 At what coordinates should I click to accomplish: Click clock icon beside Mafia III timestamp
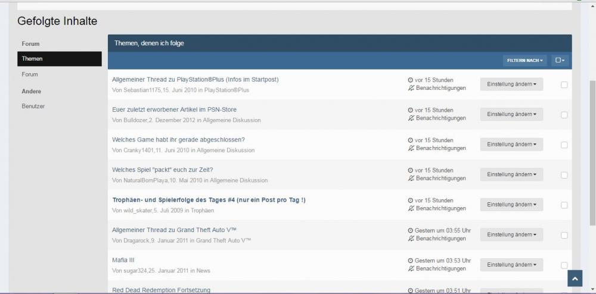[410, 261]
